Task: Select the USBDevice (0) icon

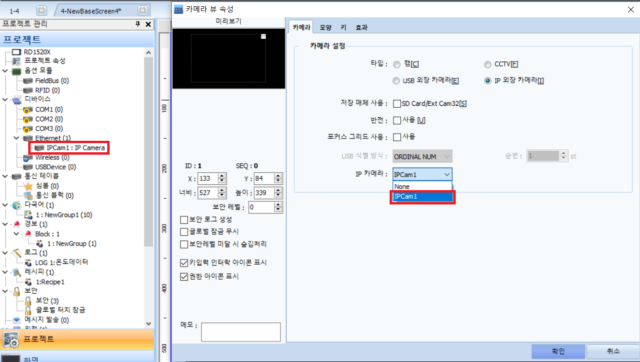Action: [x=28, y=167]
